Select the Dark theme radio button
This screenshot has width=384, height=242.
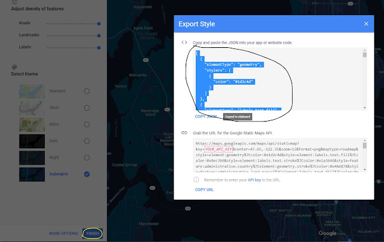(86, 141)
